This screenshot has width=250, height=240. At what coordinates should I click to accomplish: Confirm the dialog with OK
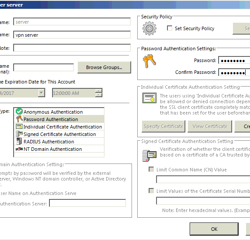[x=214, y=229]
